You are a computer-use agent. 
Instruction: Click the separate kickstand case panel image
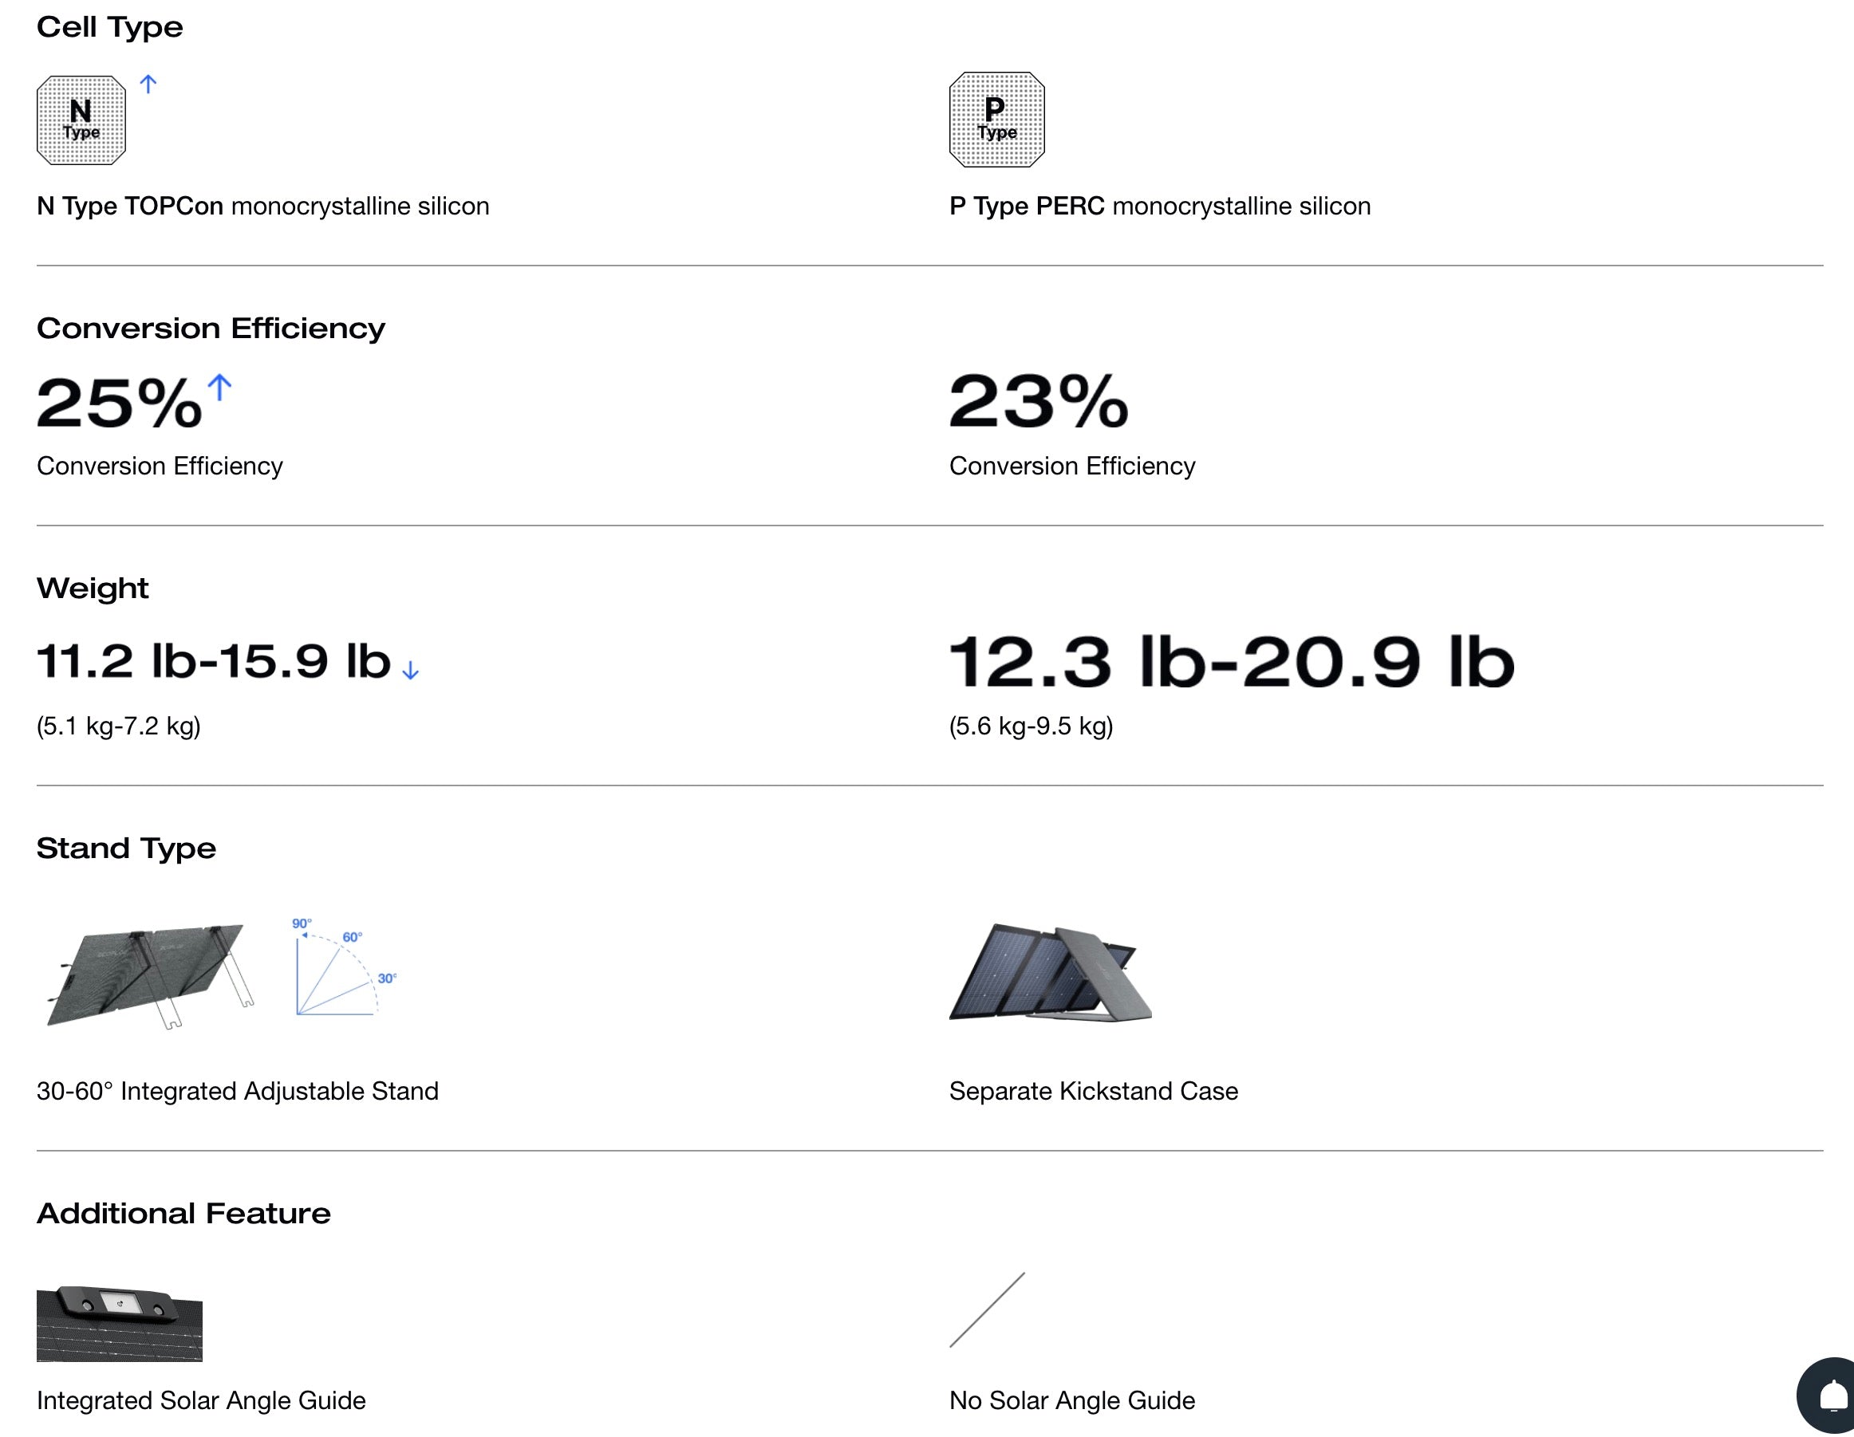coord(1051,973)
